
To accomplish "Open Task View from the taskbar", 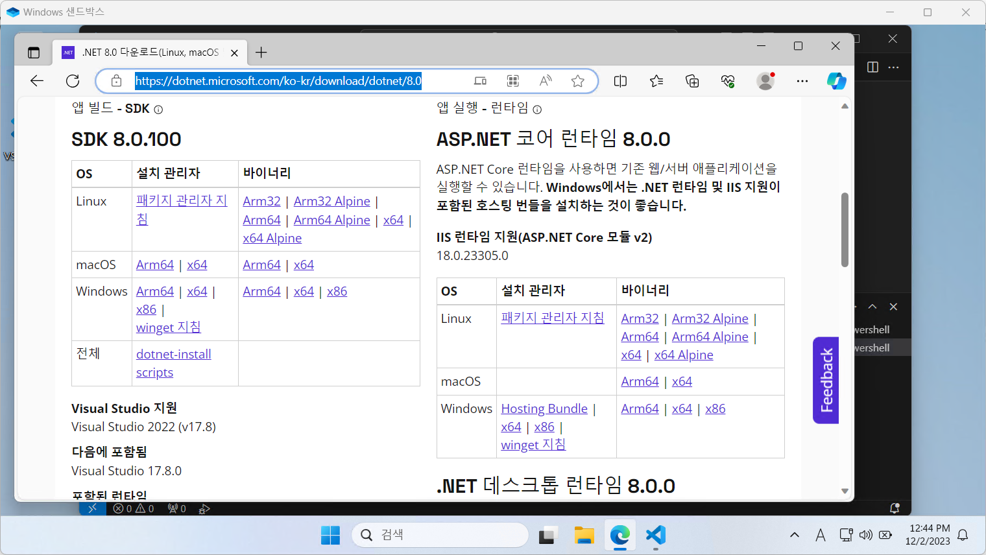I will pyautogui.click(x=548, y=536).
